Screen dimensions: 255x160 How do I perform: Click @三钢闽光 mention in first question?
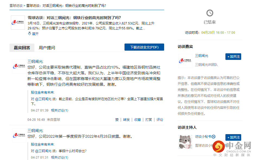click(43, 99)
